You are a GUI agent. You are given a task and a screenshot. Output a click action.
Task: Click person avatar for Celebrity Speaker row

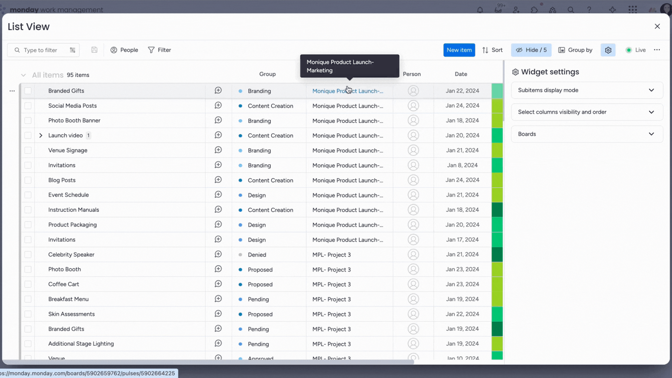tap(413, 254)
